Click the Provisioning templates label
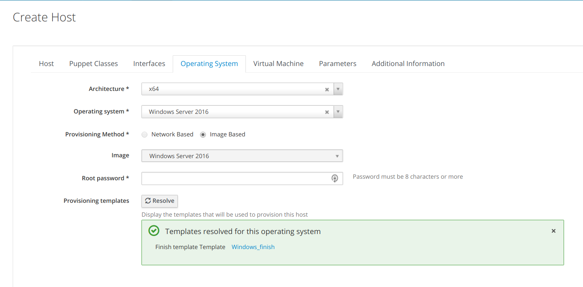 pyautogui.click(x=96, y=201)
